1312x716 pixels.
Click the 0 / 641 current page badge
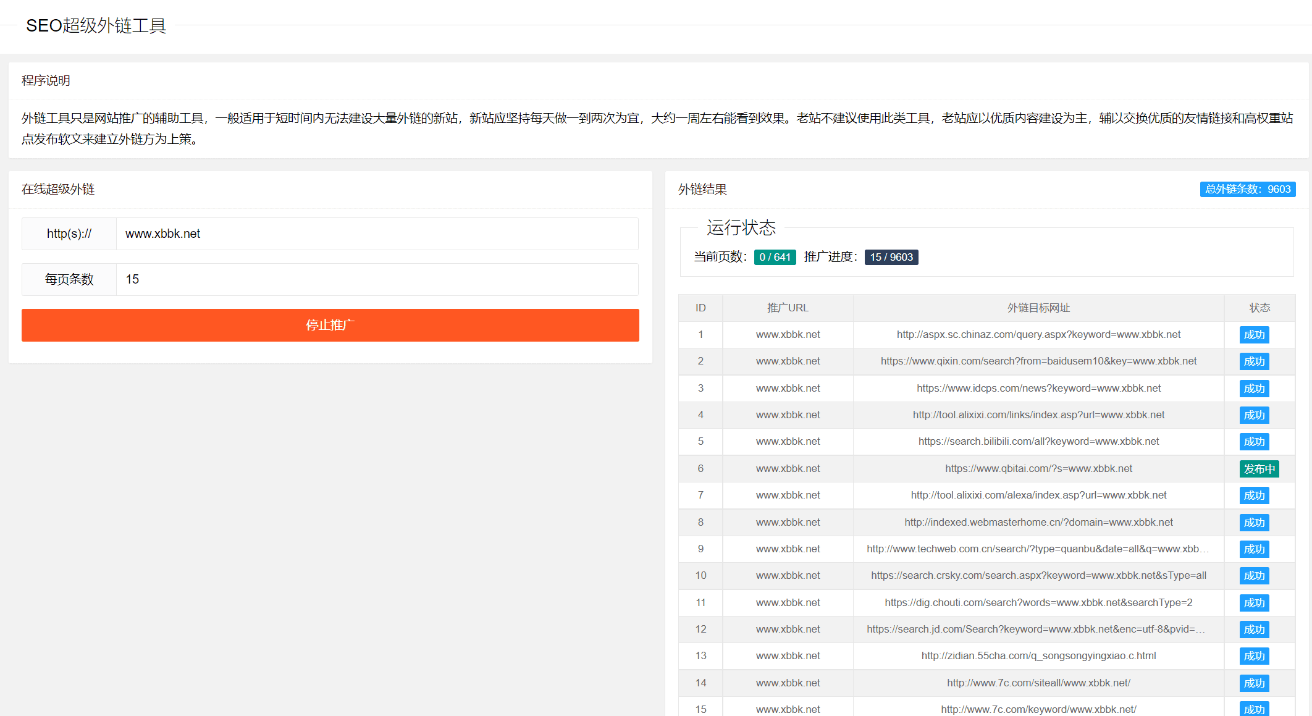click(775, 257)
